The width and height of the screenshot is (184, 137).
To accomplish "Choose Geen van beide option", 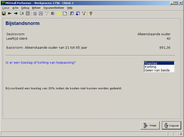I will [x=159, y=70].
